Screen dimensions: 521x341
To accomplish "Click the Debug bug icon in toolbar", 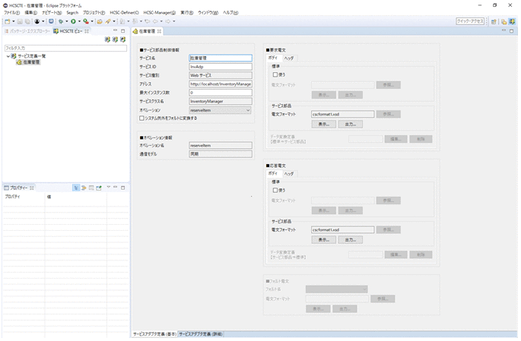I will [x=61, y=21].
